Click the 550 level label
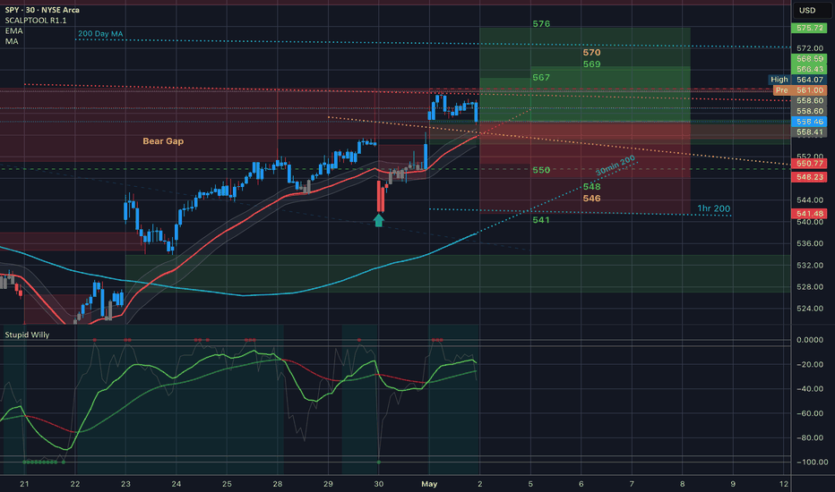 [541, 170]
